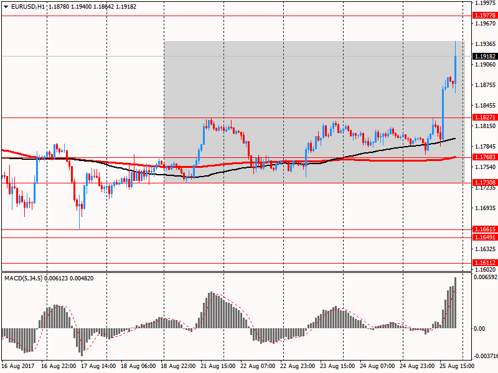Open the chart dropdown triangle beside EURUSD,H1
The image size is (498, 373).
pos(6,7)
